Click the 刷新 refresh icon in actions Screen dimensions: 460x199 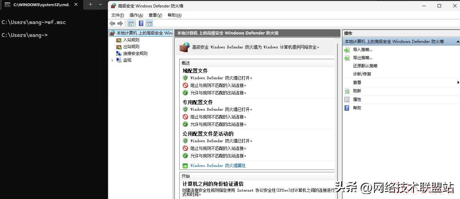[347, 91]
